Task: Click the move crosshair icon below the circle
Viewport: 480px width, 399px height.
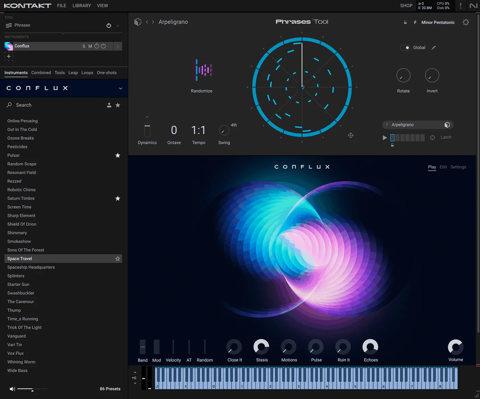Action: (350, 135)
